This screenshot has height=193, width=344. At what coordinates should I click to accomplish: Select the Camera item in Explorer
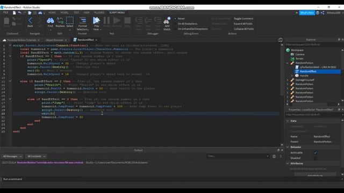pos(300,54)
